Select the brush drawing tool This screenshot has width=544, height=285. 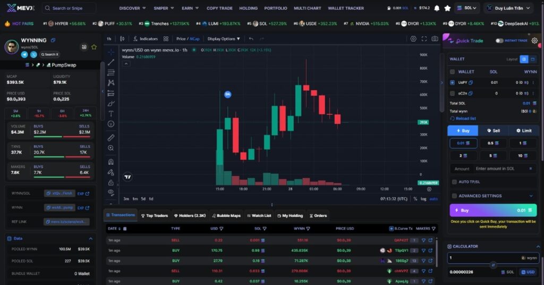click(x=111, y=104)
